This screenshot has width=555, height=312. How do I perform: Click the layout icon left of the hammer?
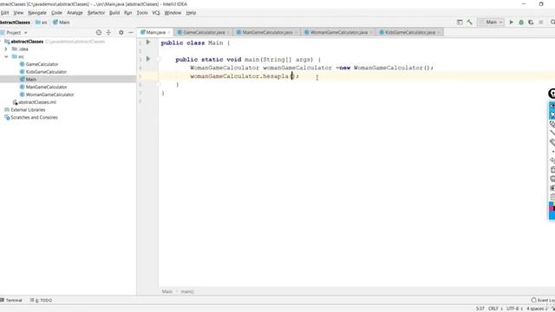point(460,22)
